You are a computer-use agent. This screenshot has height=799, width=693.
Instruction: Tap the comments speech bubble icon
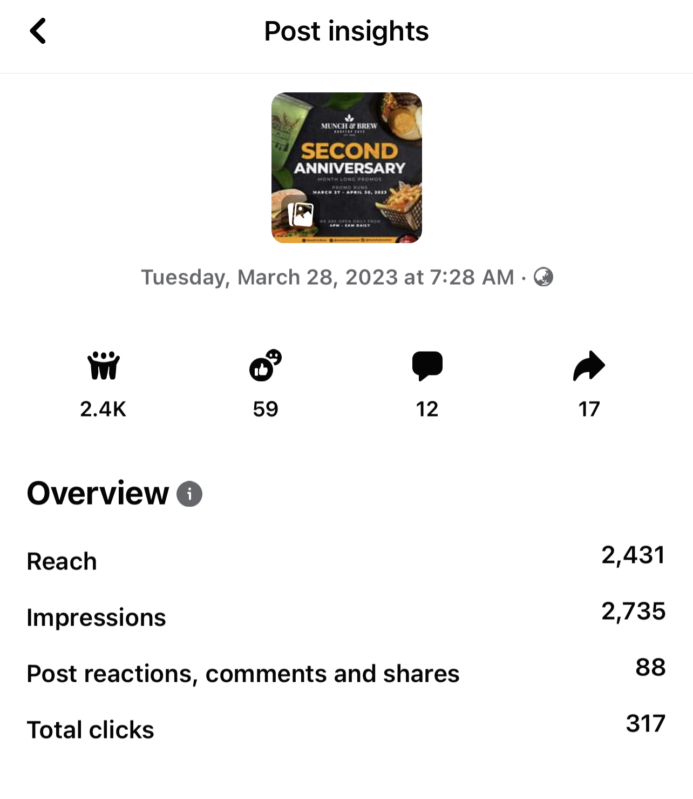427,366
